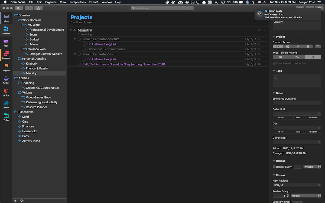Collapse Preach Lamentations 1&2 subtasks
Image resolution: width=325 pixels, height=203 pixels.
click(x=75, y=39)
